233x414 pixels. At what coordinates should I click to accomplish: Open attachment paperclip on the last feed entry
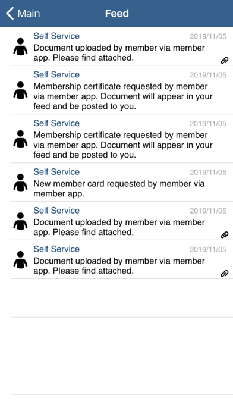tap(225, 274)
